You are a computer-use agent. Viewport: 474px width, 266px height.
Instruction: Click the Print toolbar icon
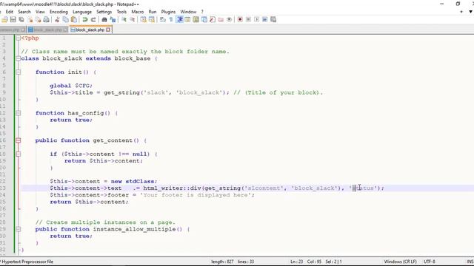46,20
